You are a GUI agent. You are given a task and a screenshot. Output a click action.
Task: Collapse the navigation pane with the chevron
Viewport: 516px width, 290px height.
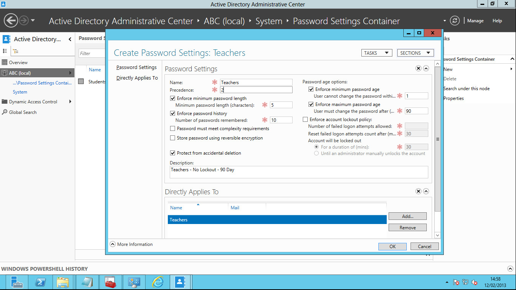pyautogui.click(x=70, y=39)
